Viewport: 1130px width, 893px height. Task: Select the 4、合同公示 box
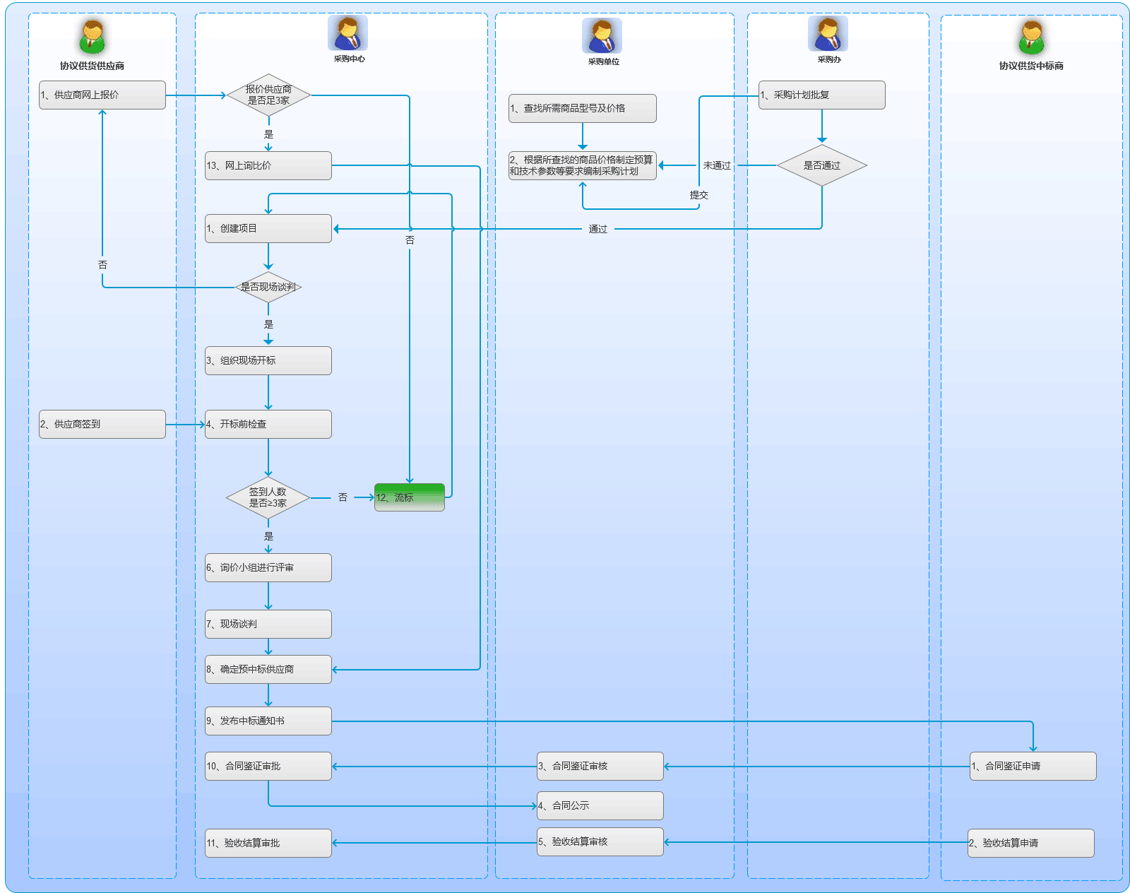point(600,805)
